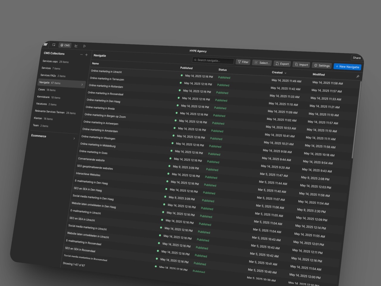Open the Services collection with 7 items
The height and width of the screenshot is (286, 381).
51,68
